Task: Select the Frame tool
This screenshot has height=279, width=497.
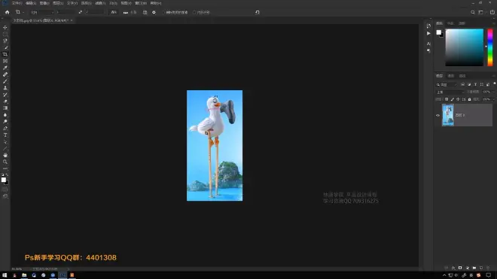Action: 5,61
